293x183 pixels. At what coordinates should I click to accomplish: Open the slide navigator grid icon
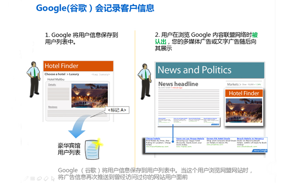click(33, 179)
